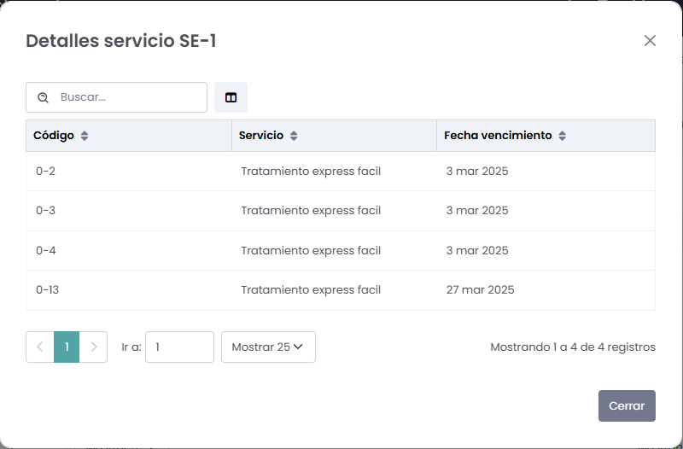Sort by Código column arrows

(x=85, y=136)
